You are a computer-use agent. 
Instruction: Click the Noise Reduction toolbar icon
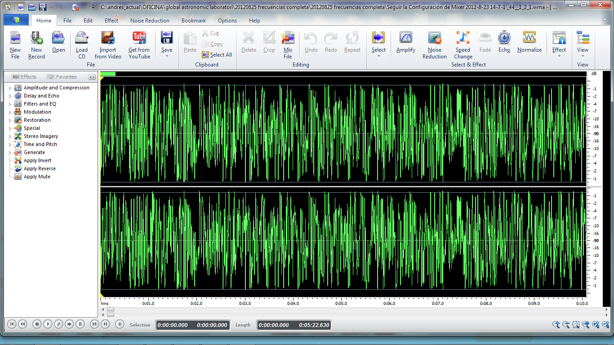(x=434, y=38)
